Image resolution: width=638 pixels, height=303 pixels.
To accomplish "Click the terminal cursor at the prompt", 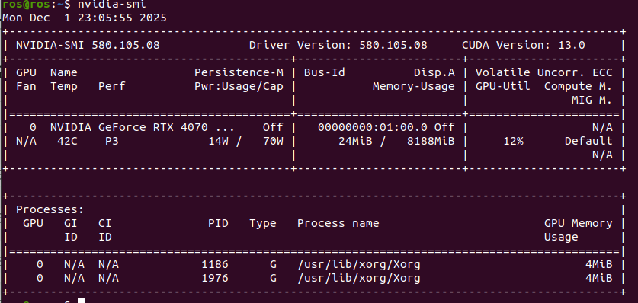I will (x=81, y=300).
